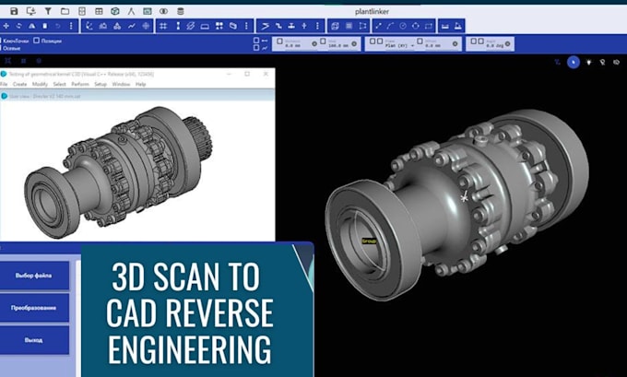Select the Rotate tool in blue toolbar
The image size is (627, 377).
point(18,26)
